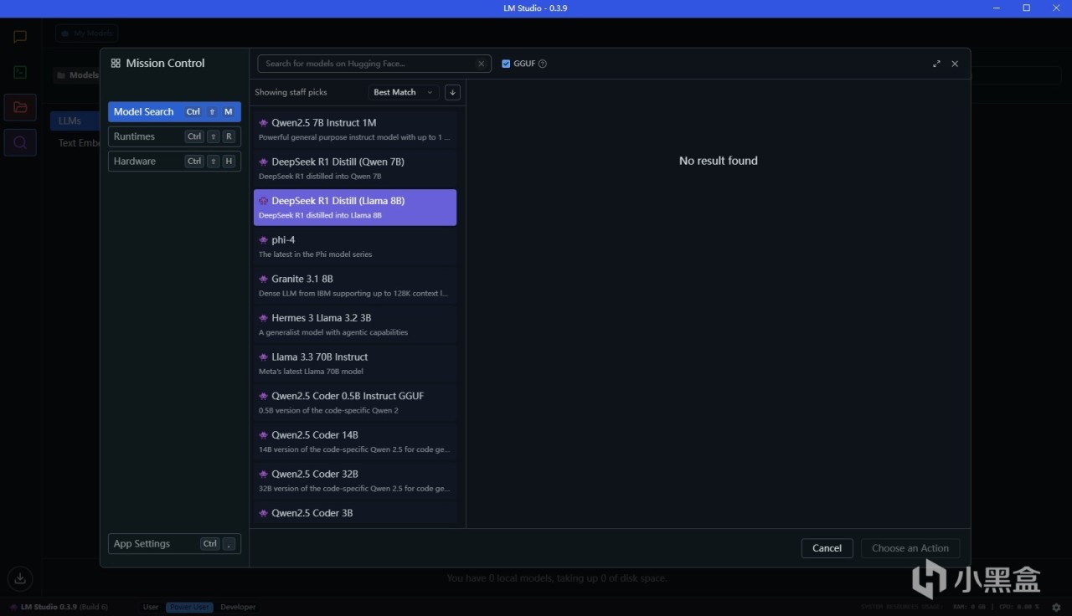Close the Mission Control dialog
The width and height of the screenshot is (1072, 616).
tap(955, 64)
